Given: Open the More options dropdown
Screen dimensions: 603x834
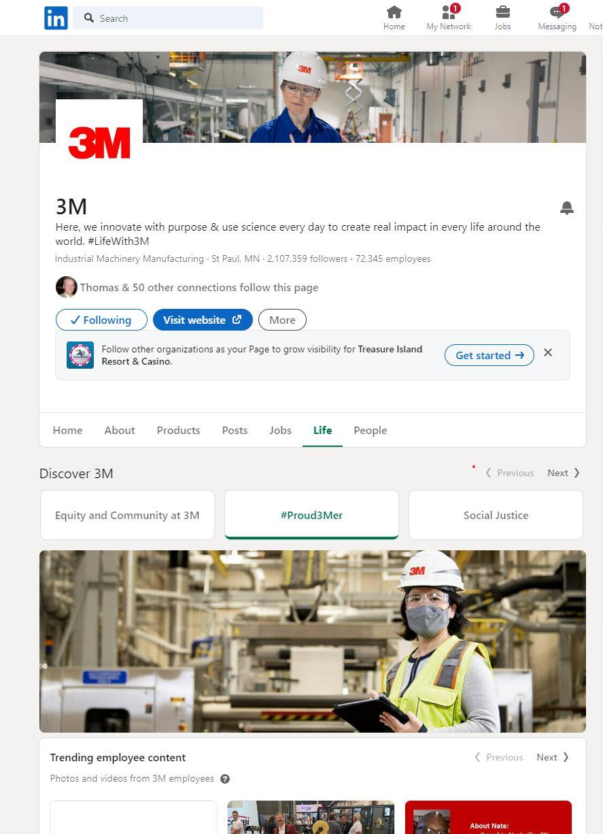Looking at the screenshot, I should point(282,320).
